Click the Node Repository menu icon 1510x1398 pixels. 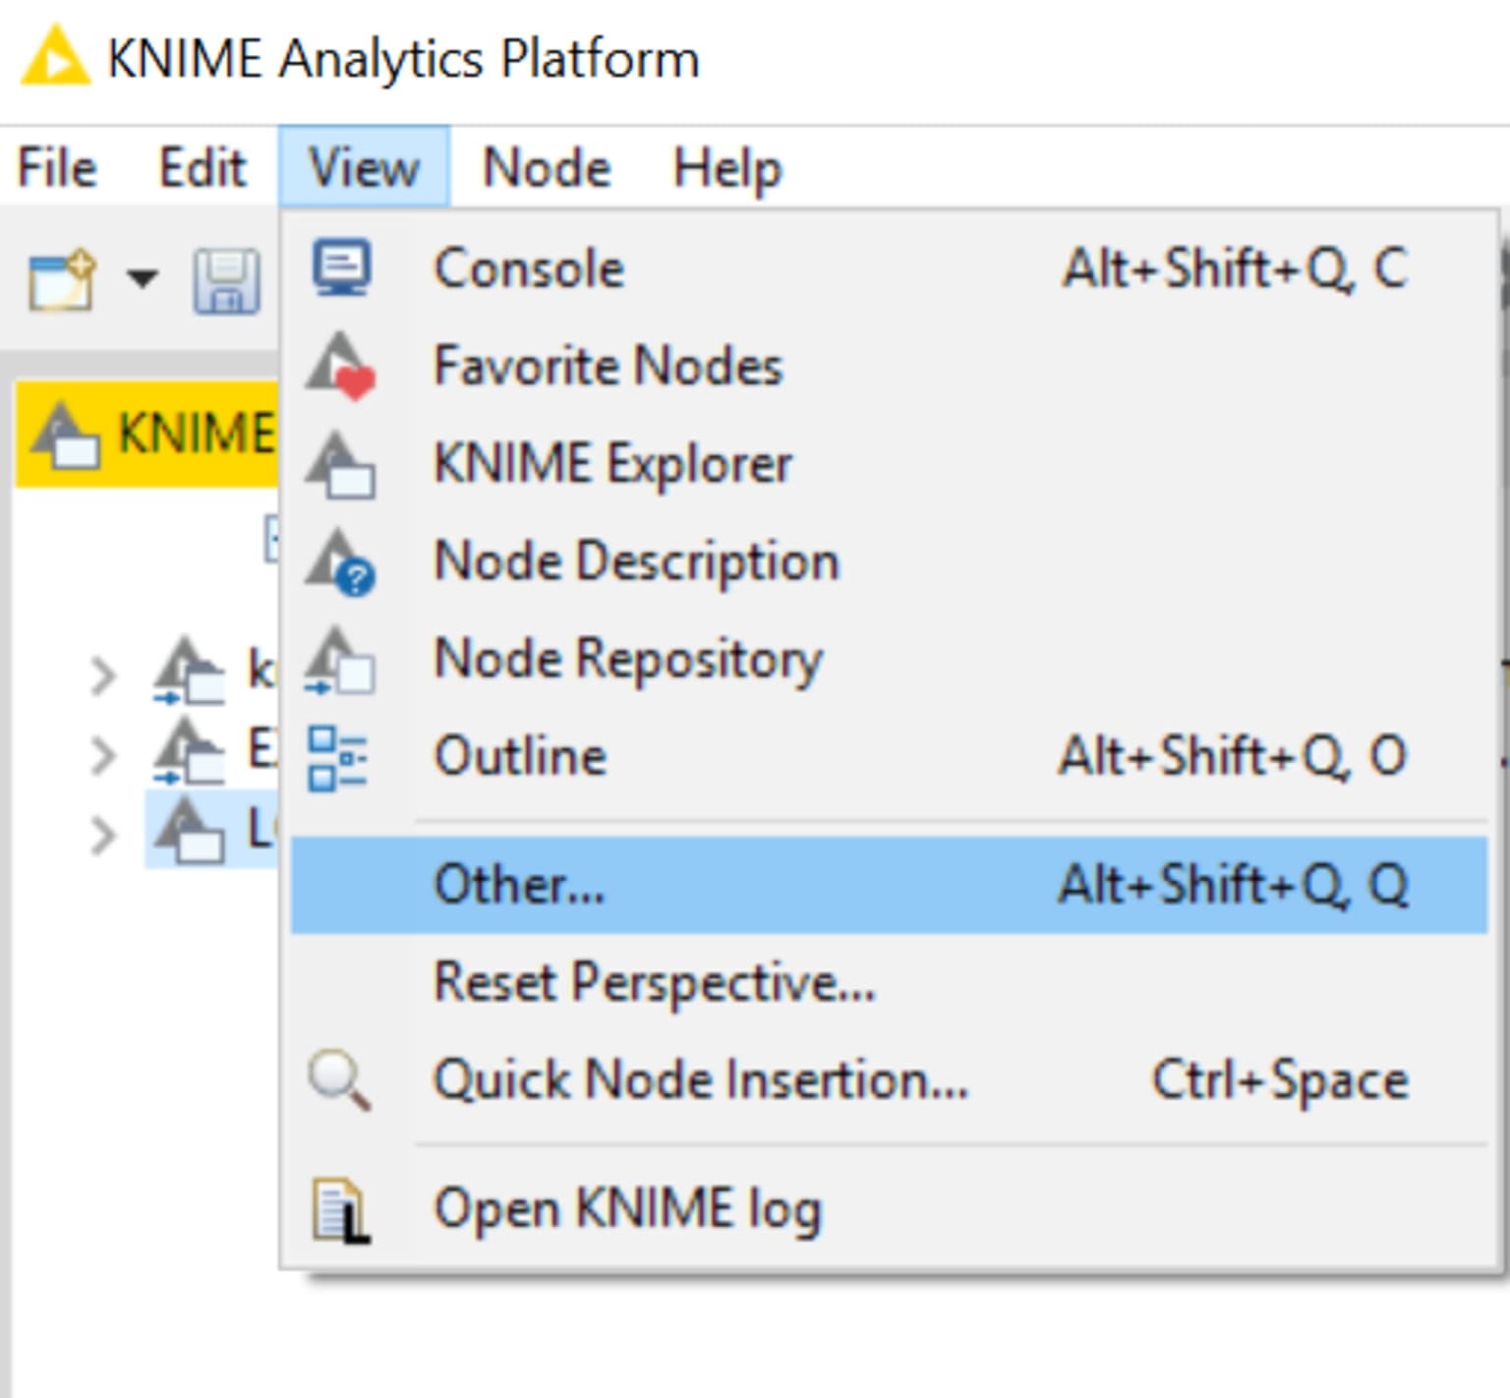coord(339,660)
